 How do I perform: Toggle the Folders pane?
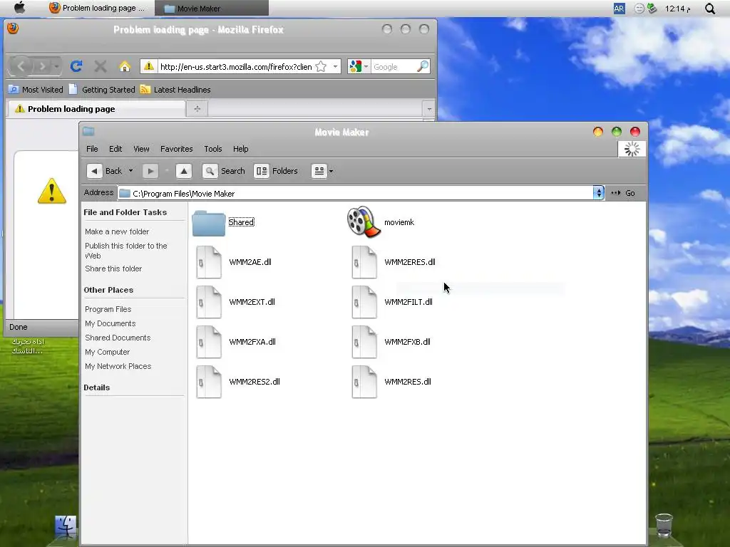pyautogui.click(x=276, y=171)
